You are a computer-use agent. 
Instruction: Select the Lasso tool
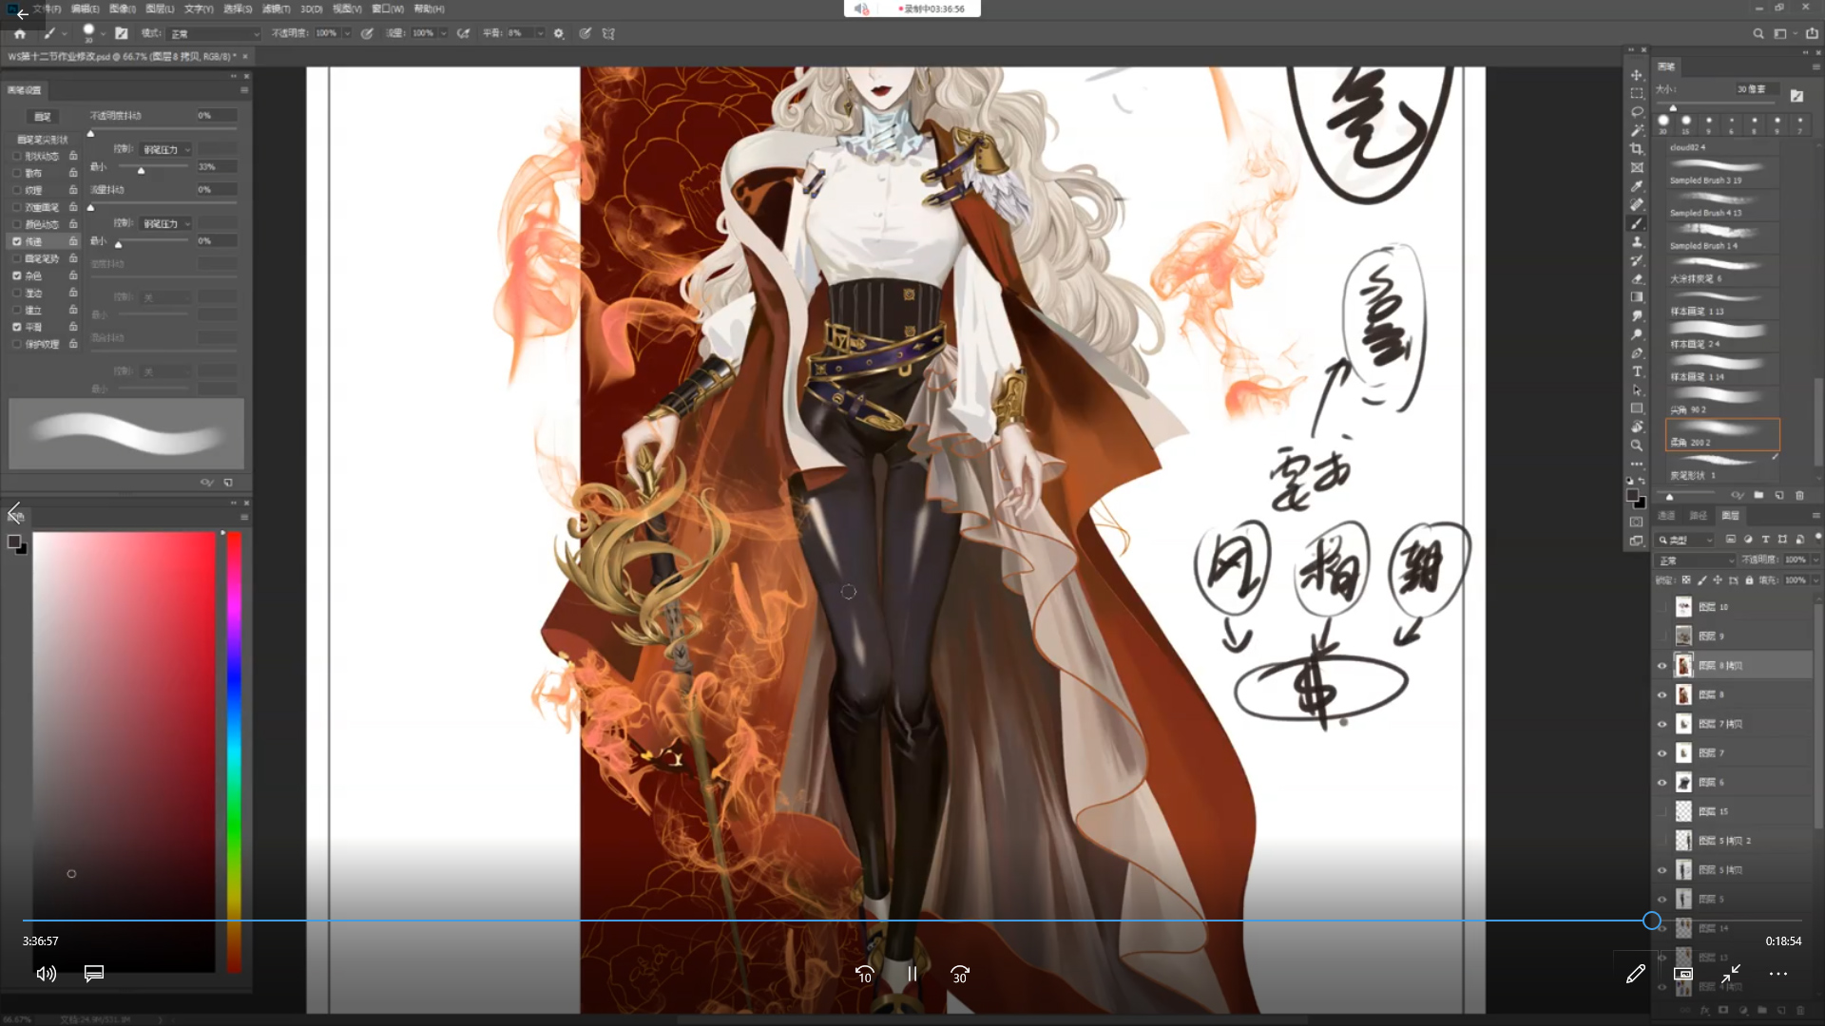coord(1637,112)
